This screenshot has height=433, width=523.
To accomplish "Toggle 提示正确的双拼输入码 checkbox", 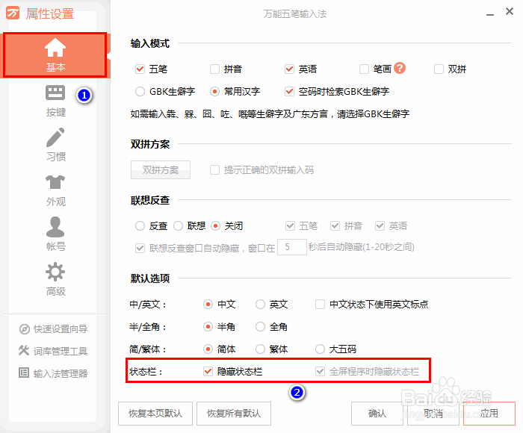I will 214,170.
